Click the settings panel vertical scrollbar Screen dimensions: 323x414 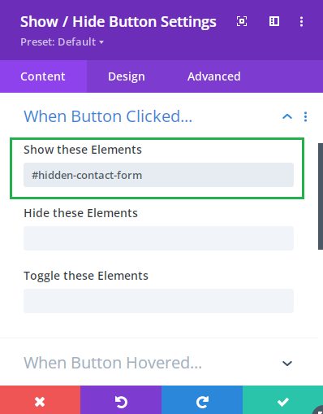(321, 196)
